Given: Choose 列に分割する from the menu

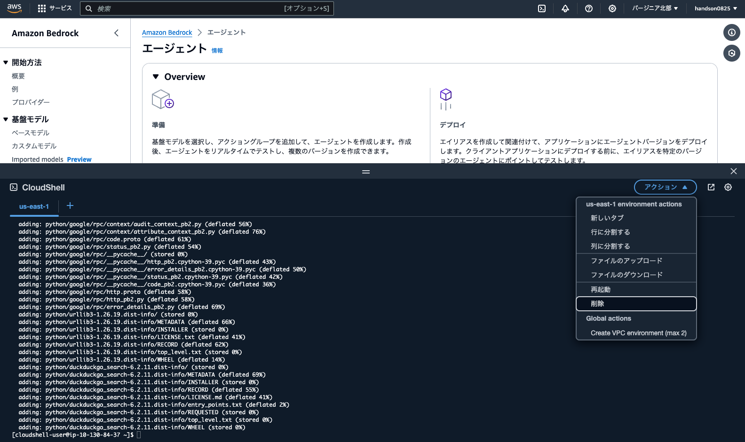Looking at the screenshot, I should pyautogui.click(x=636, y=246).
